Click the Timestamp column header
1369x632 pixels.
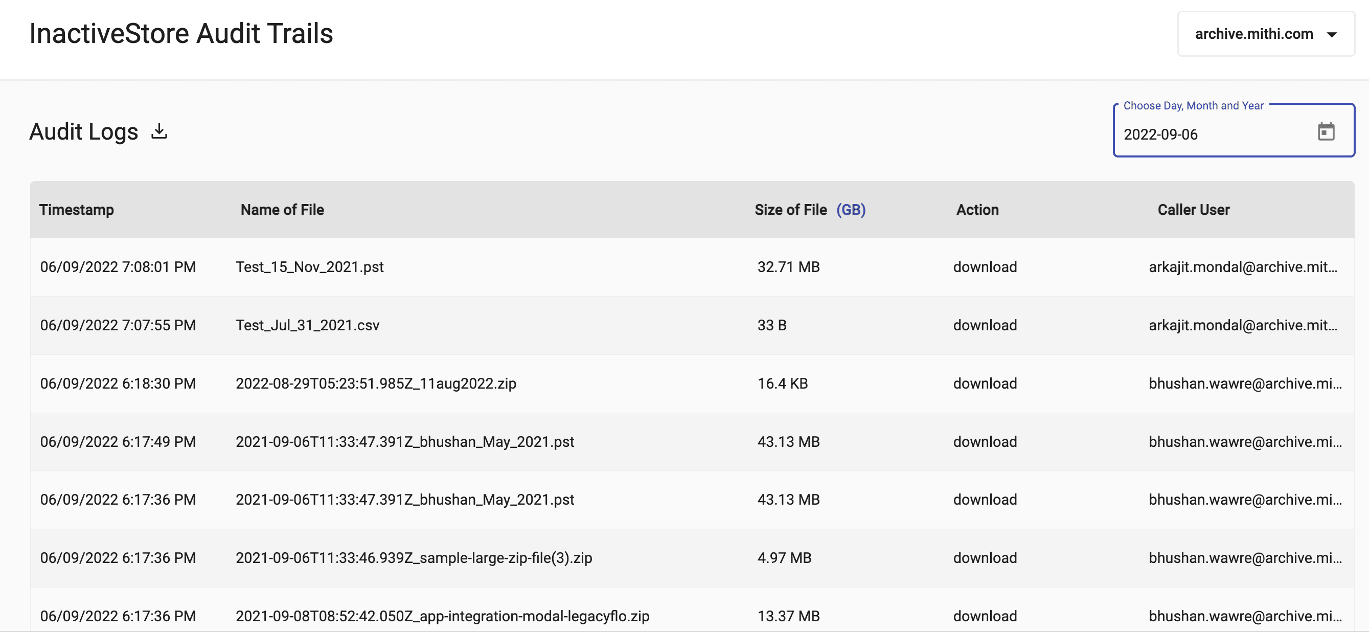[x=77, y=210]
